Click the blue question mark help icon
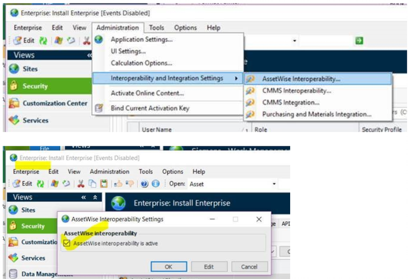 pyautogui.click(x=144, y=184)
